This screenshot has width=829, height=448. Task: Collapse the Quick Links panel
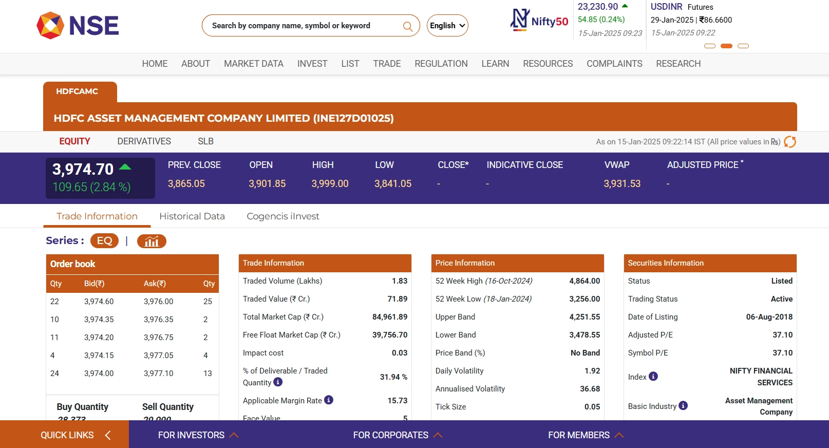pyautogui.click(x=107, y=435)
